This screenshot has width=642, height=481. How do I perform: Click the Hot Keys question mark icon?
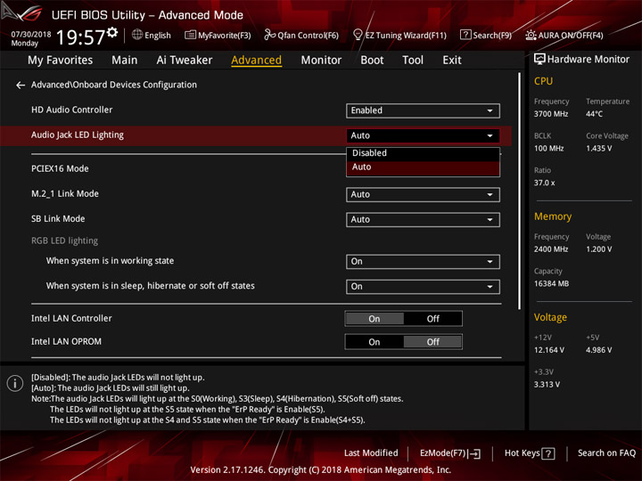click(x=548, y=453)
